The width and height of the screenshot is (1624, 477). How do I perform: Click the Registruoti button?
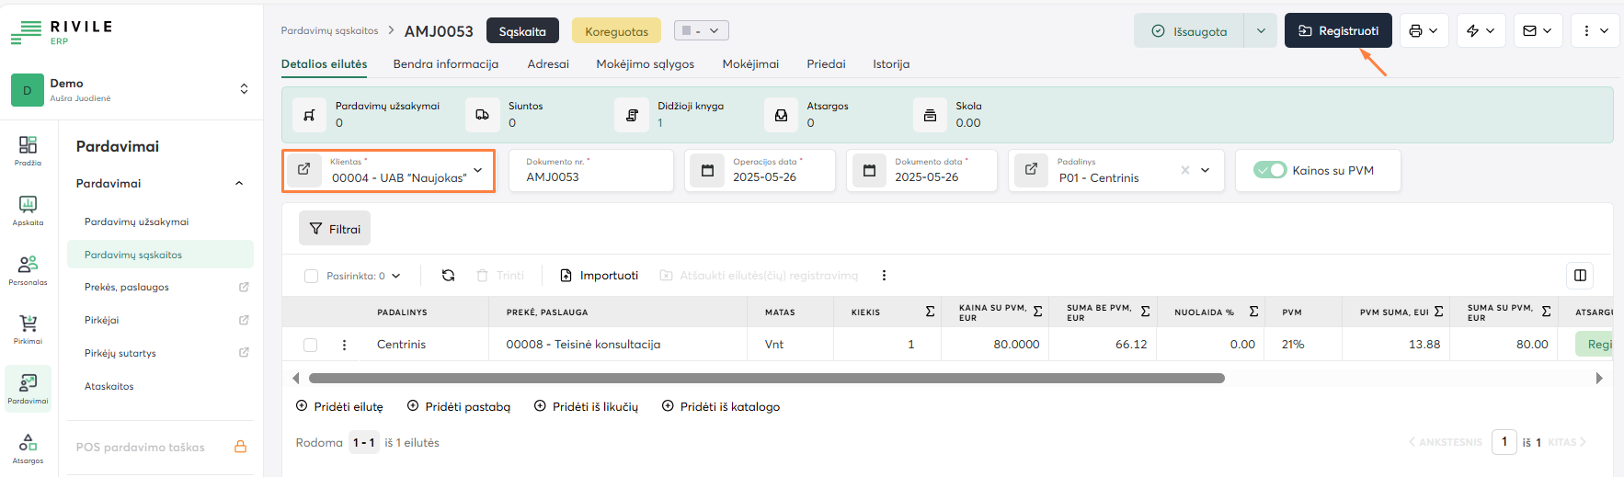point(1337,31)
